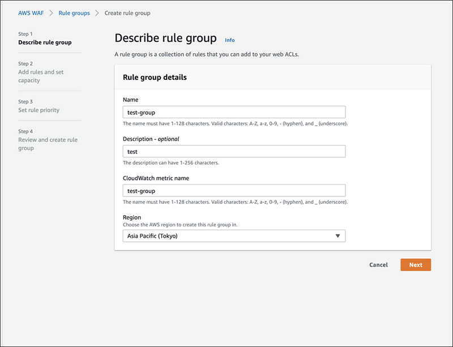This screenshot has width=453, height=347.
Task: Go back to Rule groups breadcrumb
Action: click(74, 12)
